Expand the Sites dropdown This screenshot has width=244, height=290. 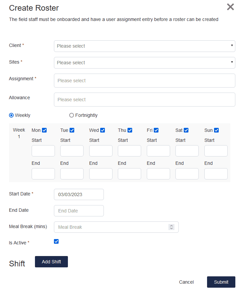coord(144,63)
